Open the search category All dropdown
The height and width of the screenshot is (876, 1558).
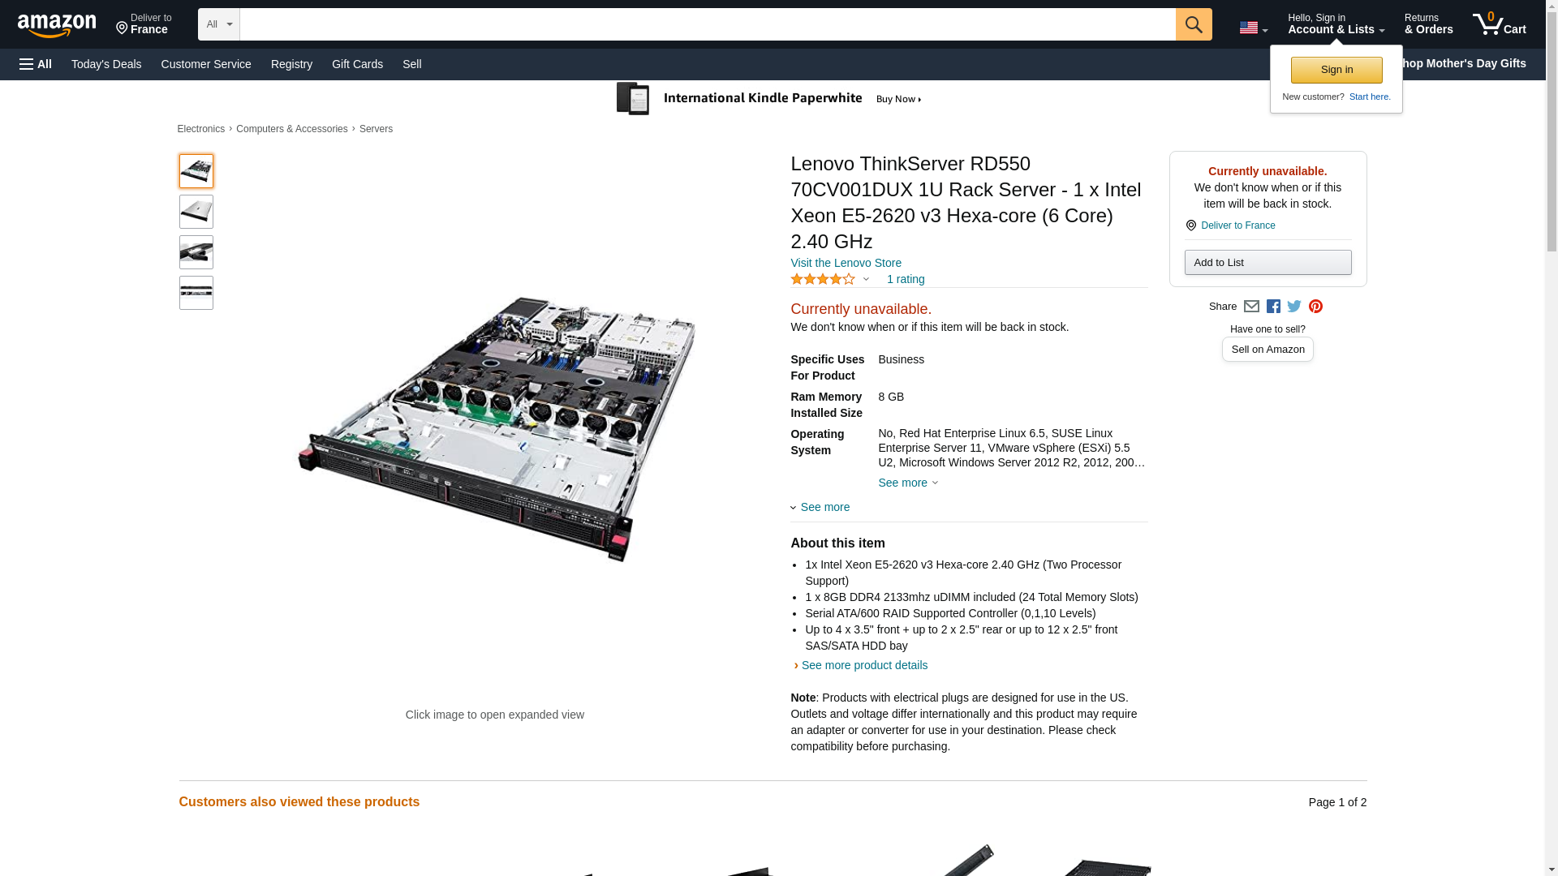click(x=218, y=24)
